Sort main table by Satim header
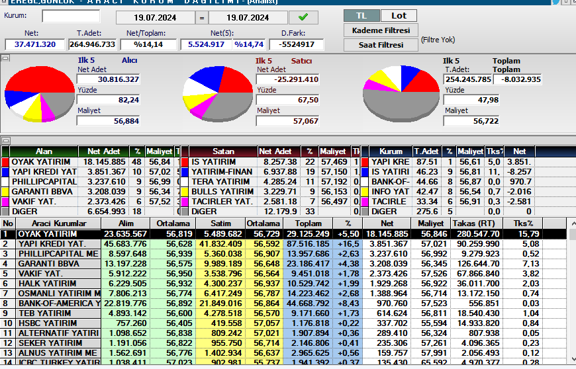The image size is (576, 369). coord(220,224)
